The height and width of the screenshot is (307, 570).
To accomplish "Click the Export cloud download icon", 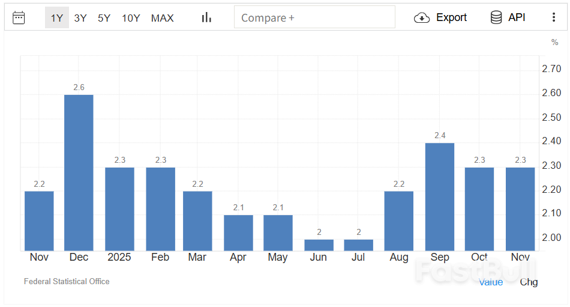I will pos(422,17).
